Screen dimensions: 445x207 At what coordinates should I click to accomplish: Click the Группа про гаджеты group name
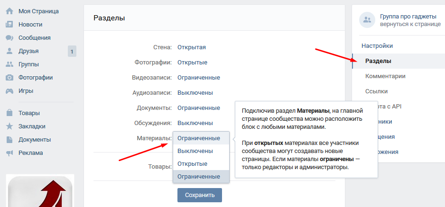tap(408, 16)
